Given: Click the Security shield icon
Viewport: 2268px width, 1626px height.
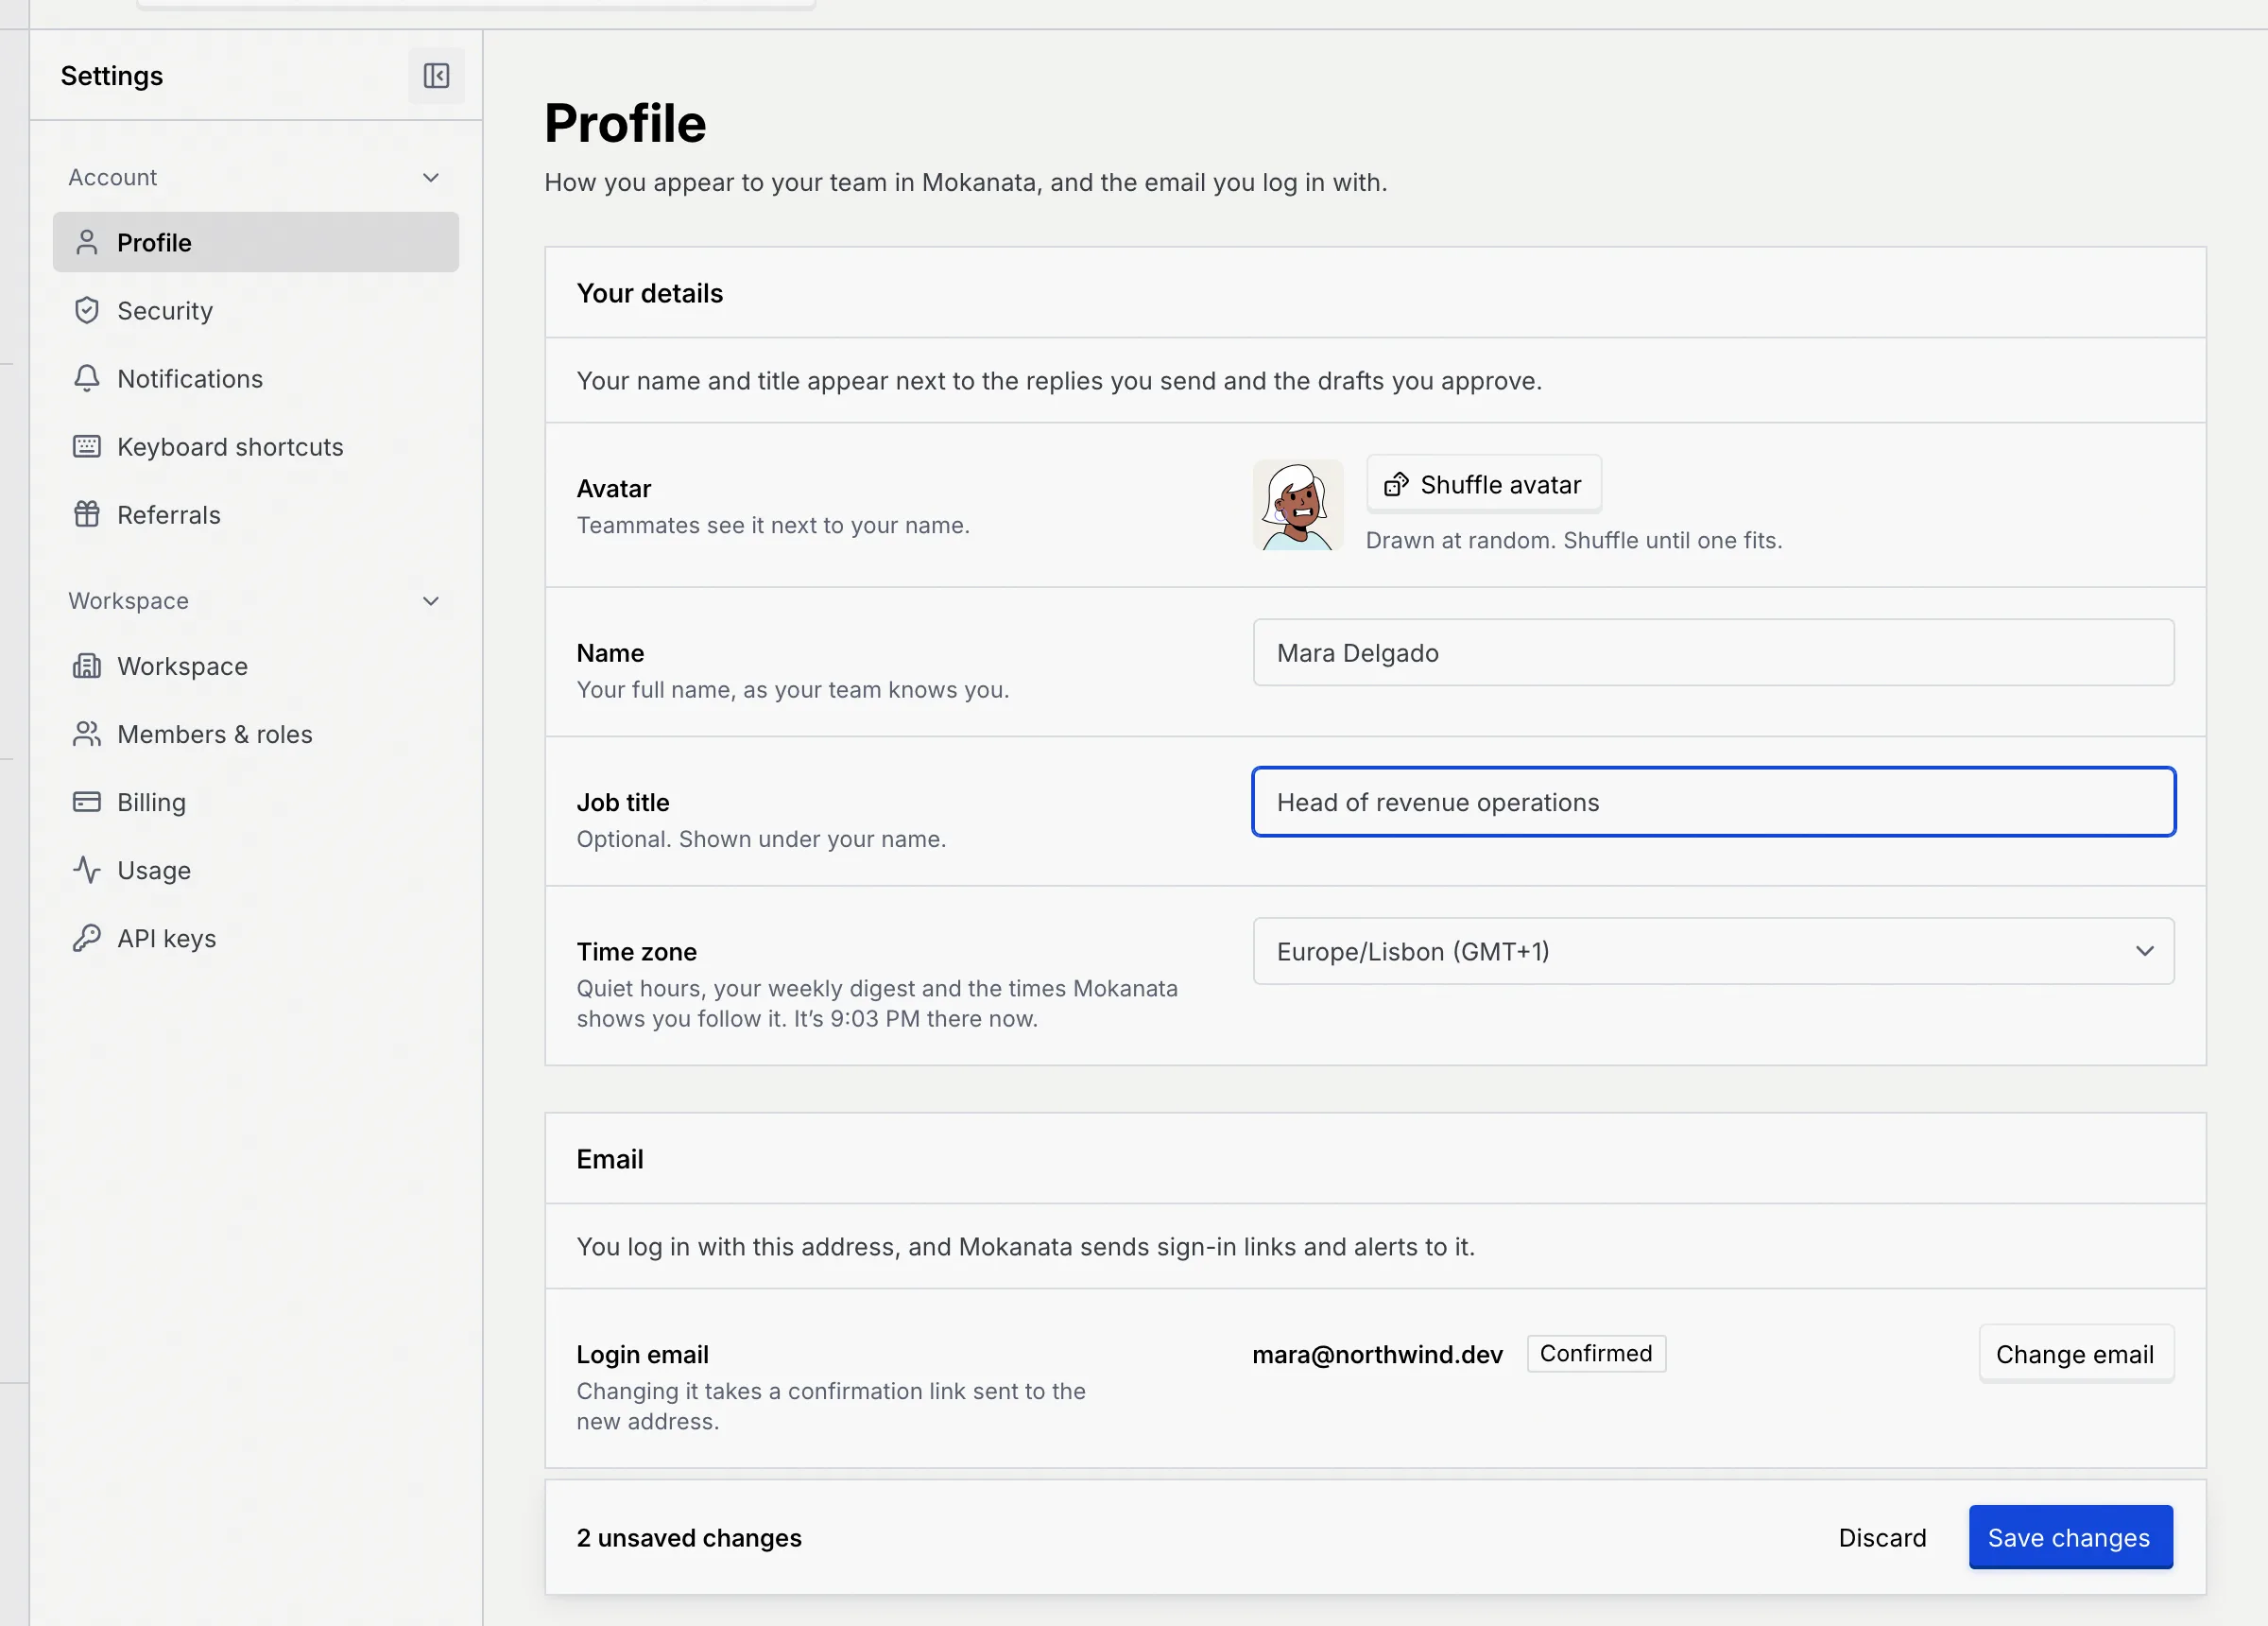Looking at the screenshot, I should point(87,310).
